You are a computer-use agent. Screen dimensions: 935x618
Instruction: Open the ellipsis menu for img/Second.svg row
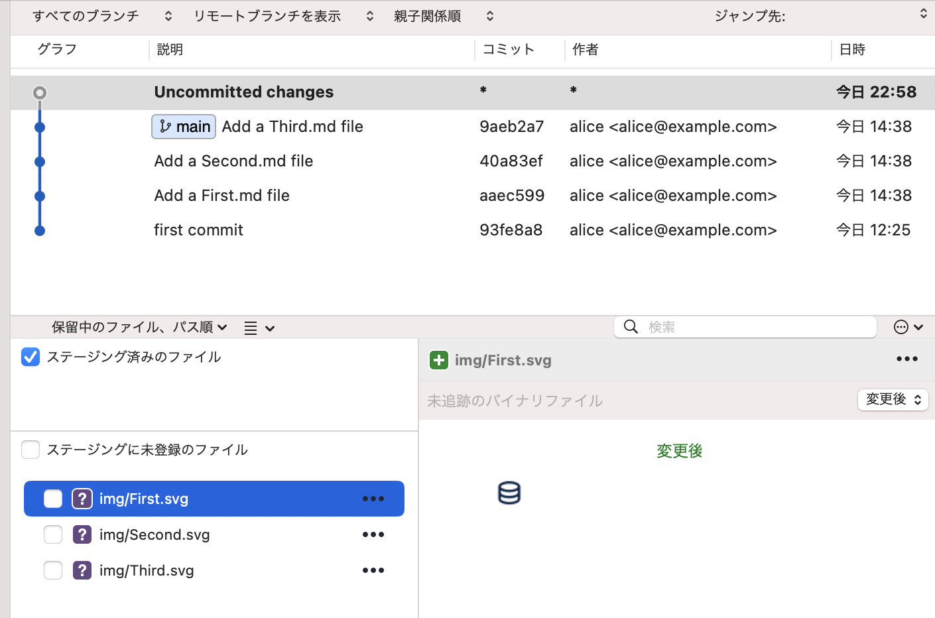[373, 534]
